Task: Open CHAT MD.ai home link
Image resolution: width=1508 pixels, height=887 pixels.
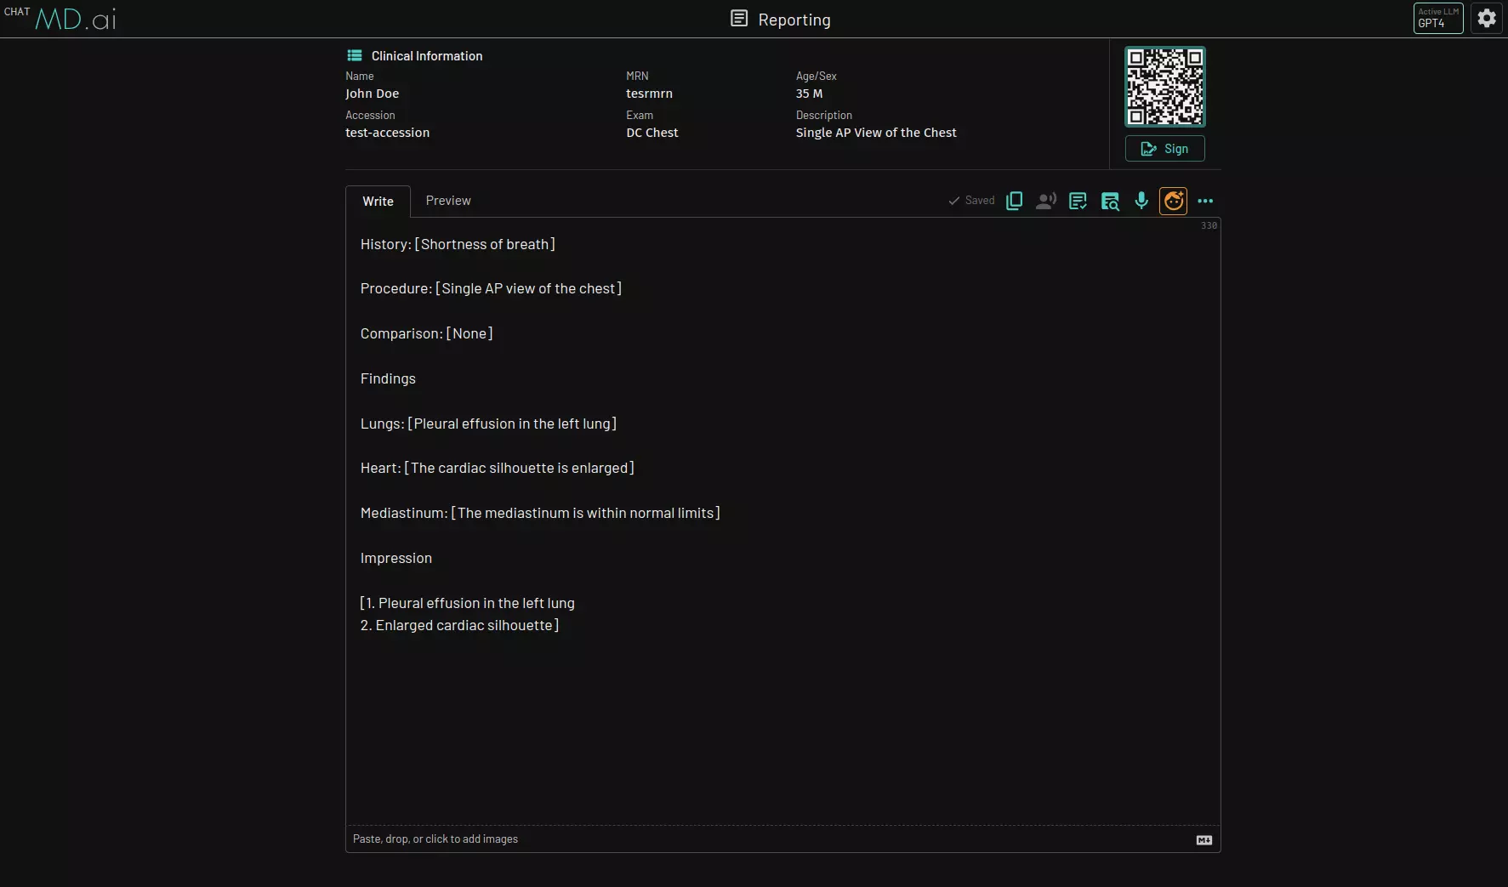Action: coord(63,18)
